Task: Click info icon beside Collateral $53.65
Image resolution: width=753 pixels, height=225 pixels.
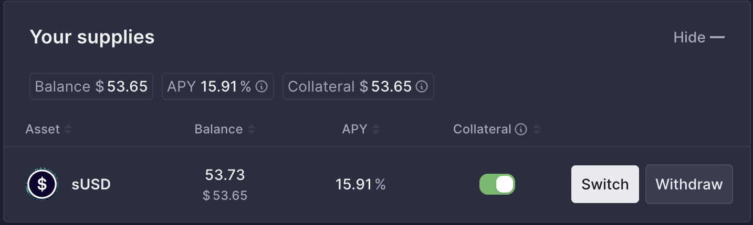Action: (422, 86)
